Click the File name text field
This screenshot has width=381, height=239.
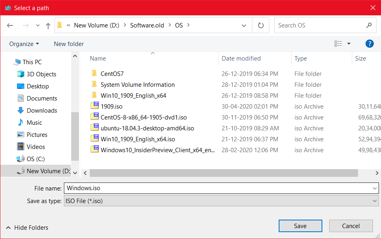(x=221, y=188)
